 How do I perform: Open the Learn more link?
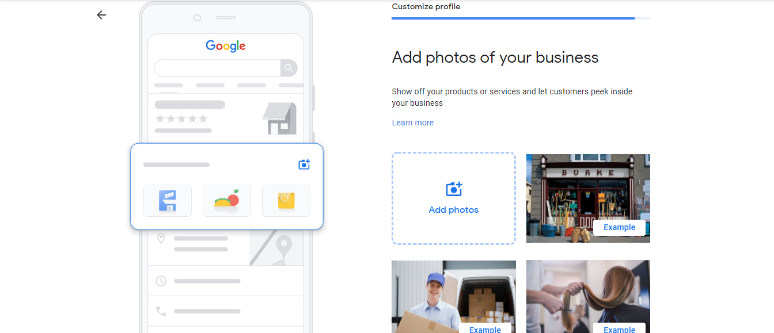coord(412,123)
